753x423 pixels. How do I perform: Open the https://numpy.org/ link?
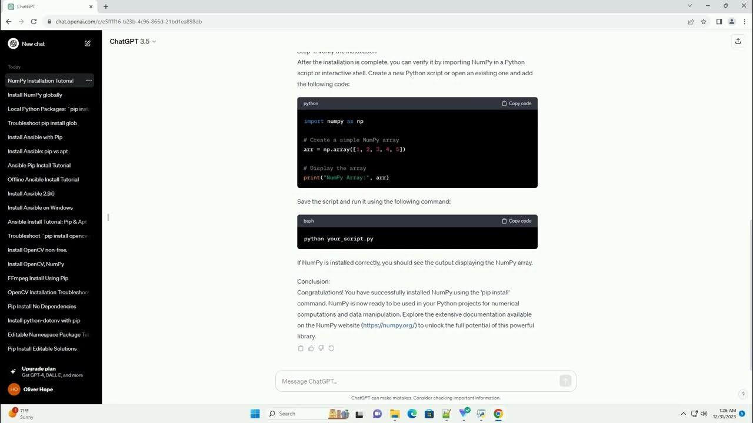pos(389,325)
